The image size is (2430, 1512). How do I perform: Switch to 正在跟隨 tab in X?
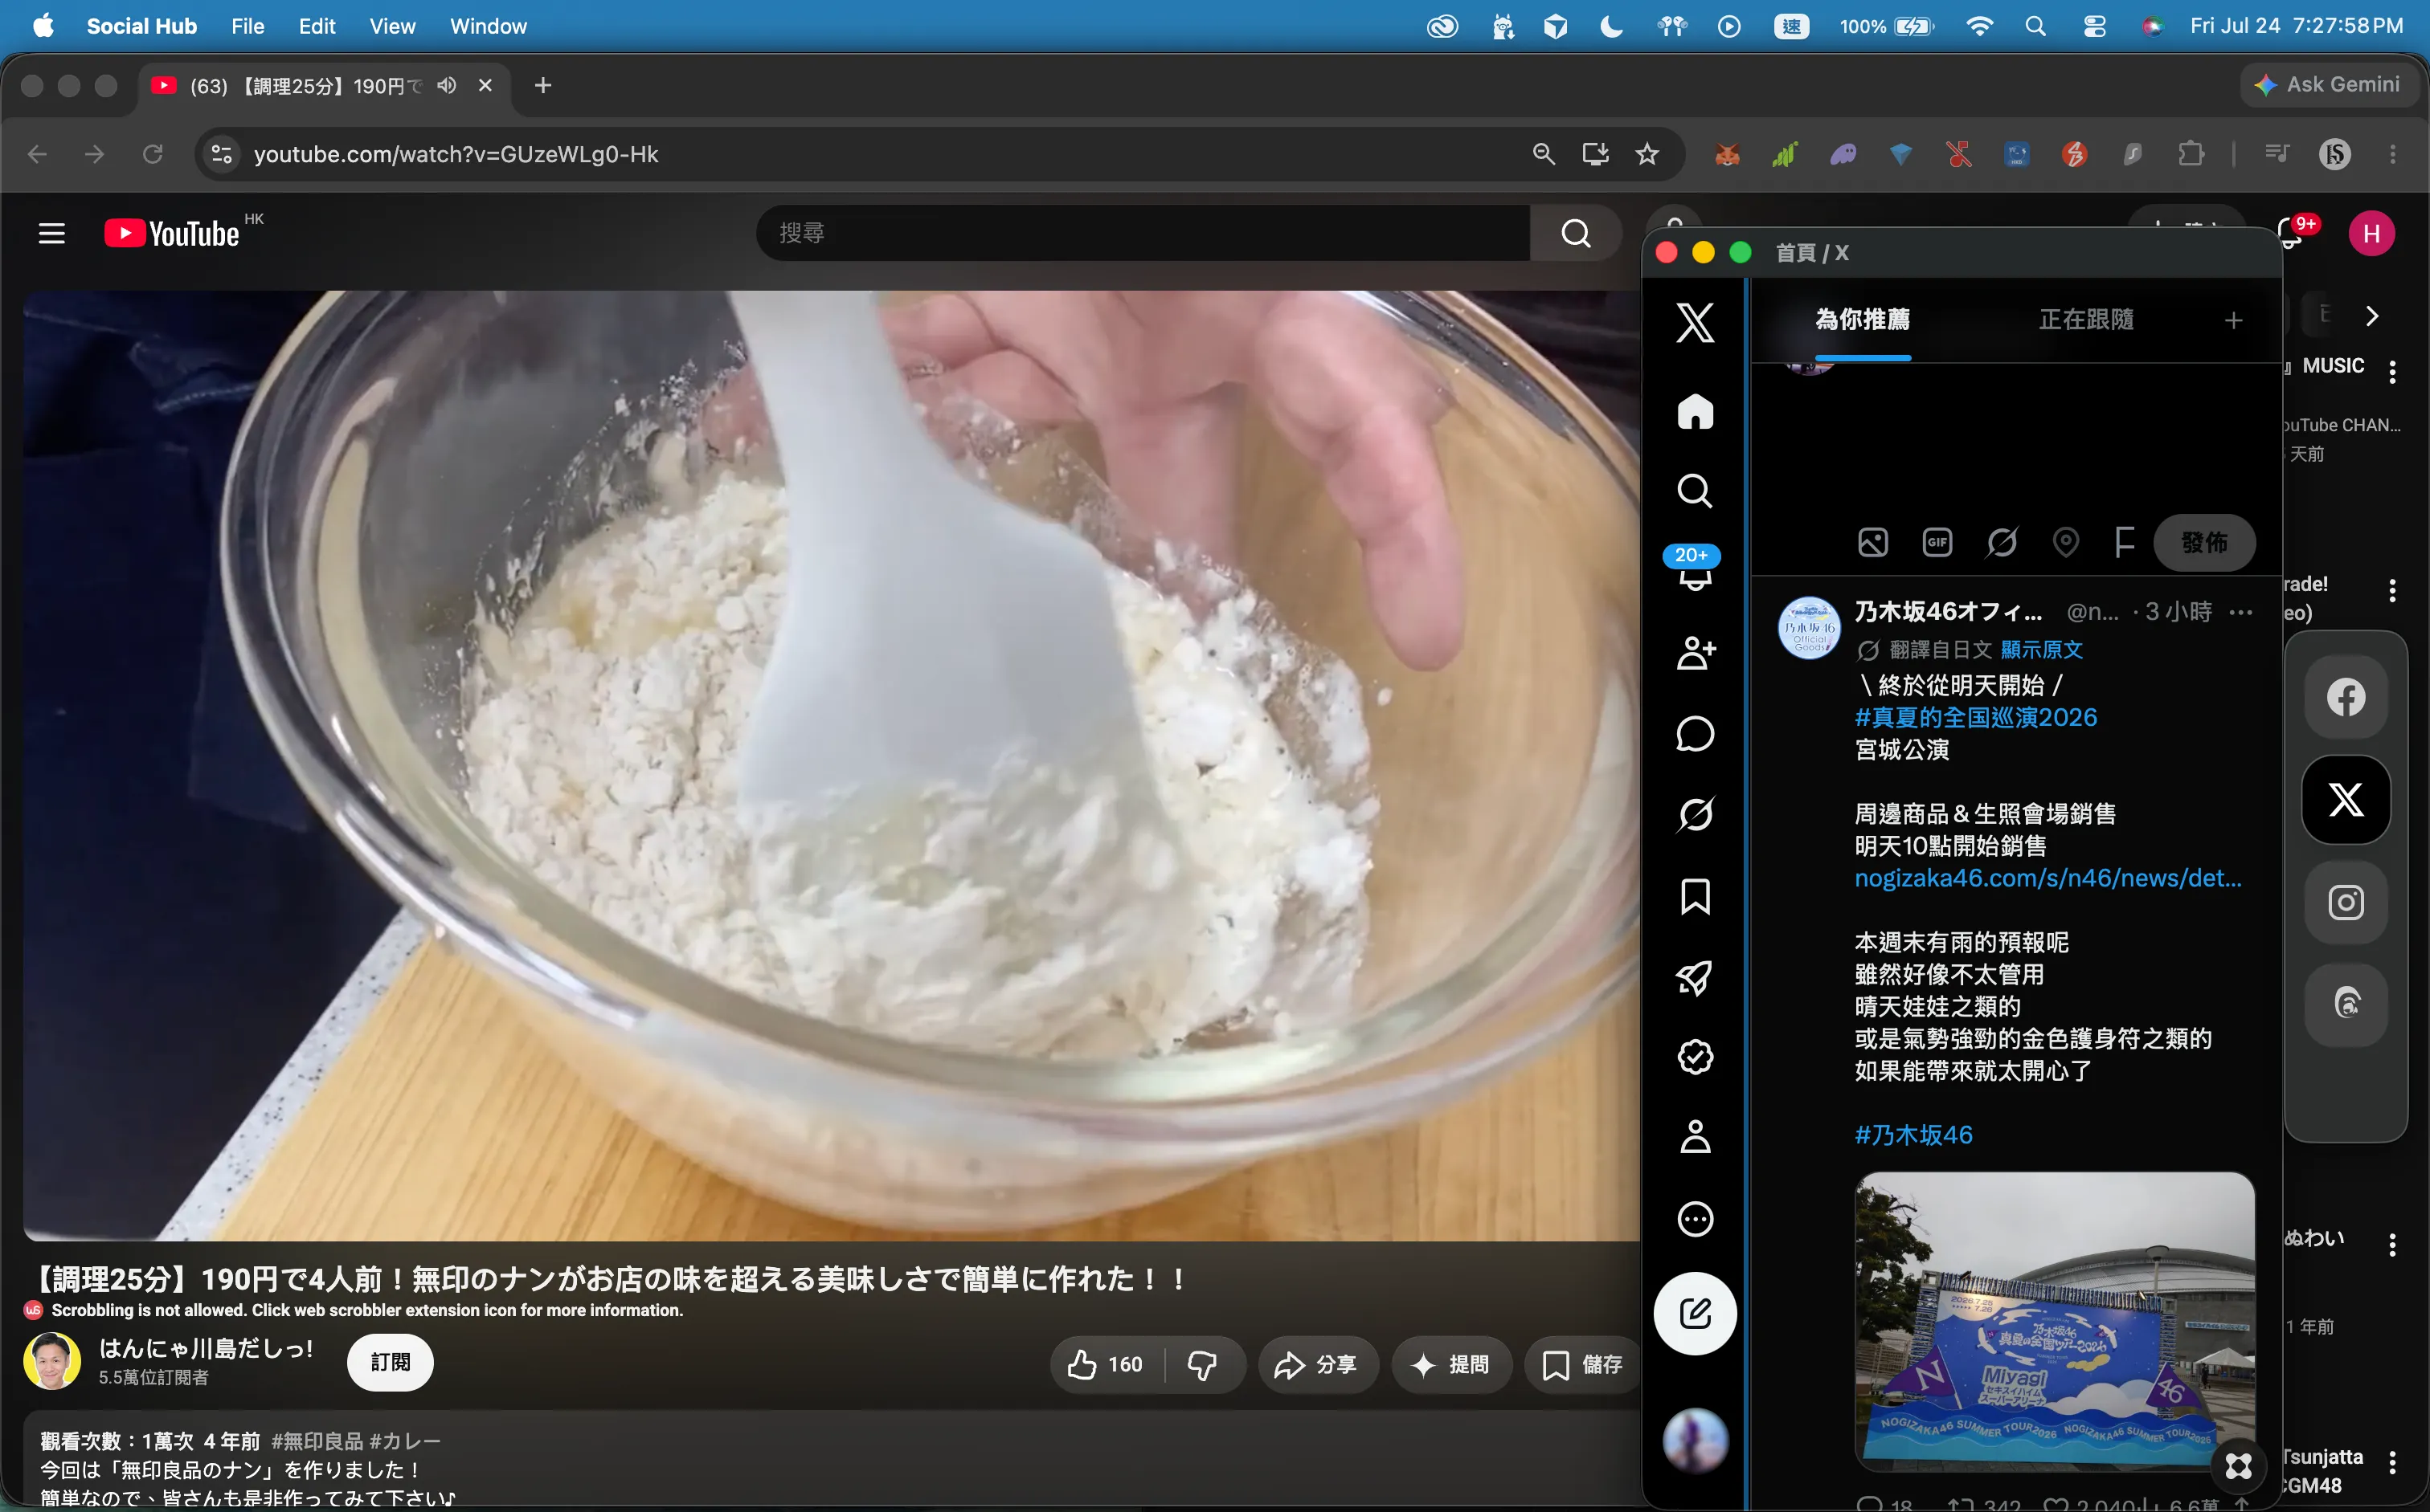(x=2087, y=320)
